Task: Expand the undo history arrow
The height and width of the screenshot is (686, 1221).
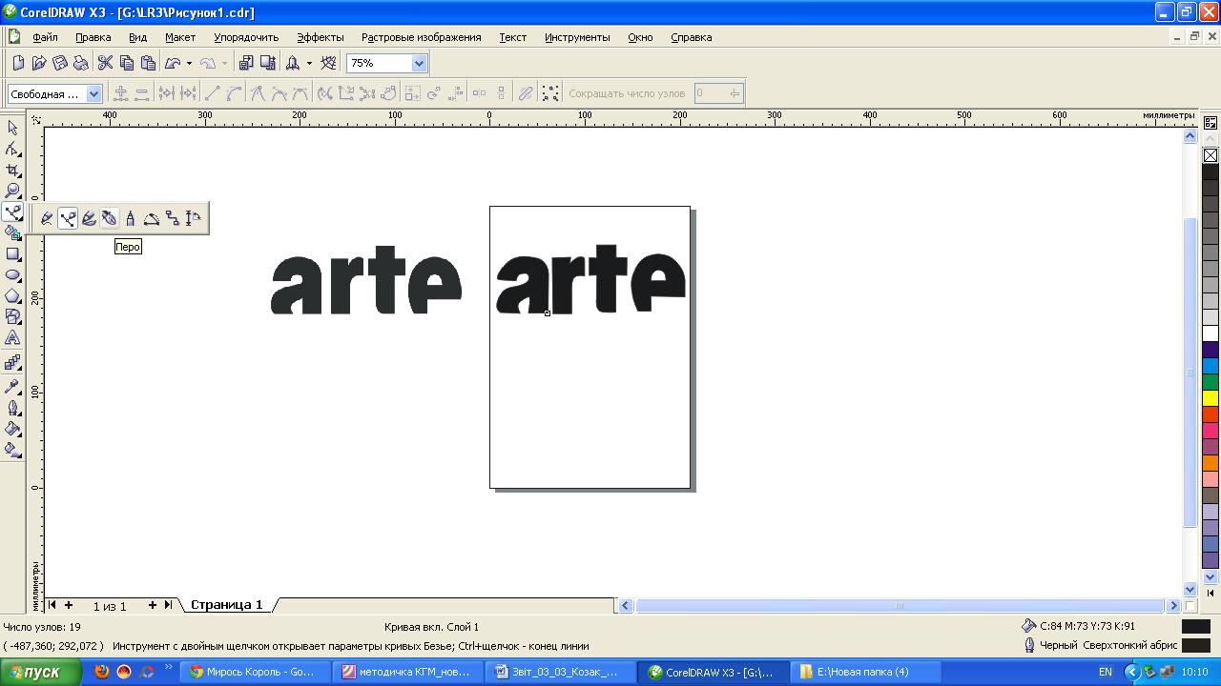Action: tap(189, 63)
